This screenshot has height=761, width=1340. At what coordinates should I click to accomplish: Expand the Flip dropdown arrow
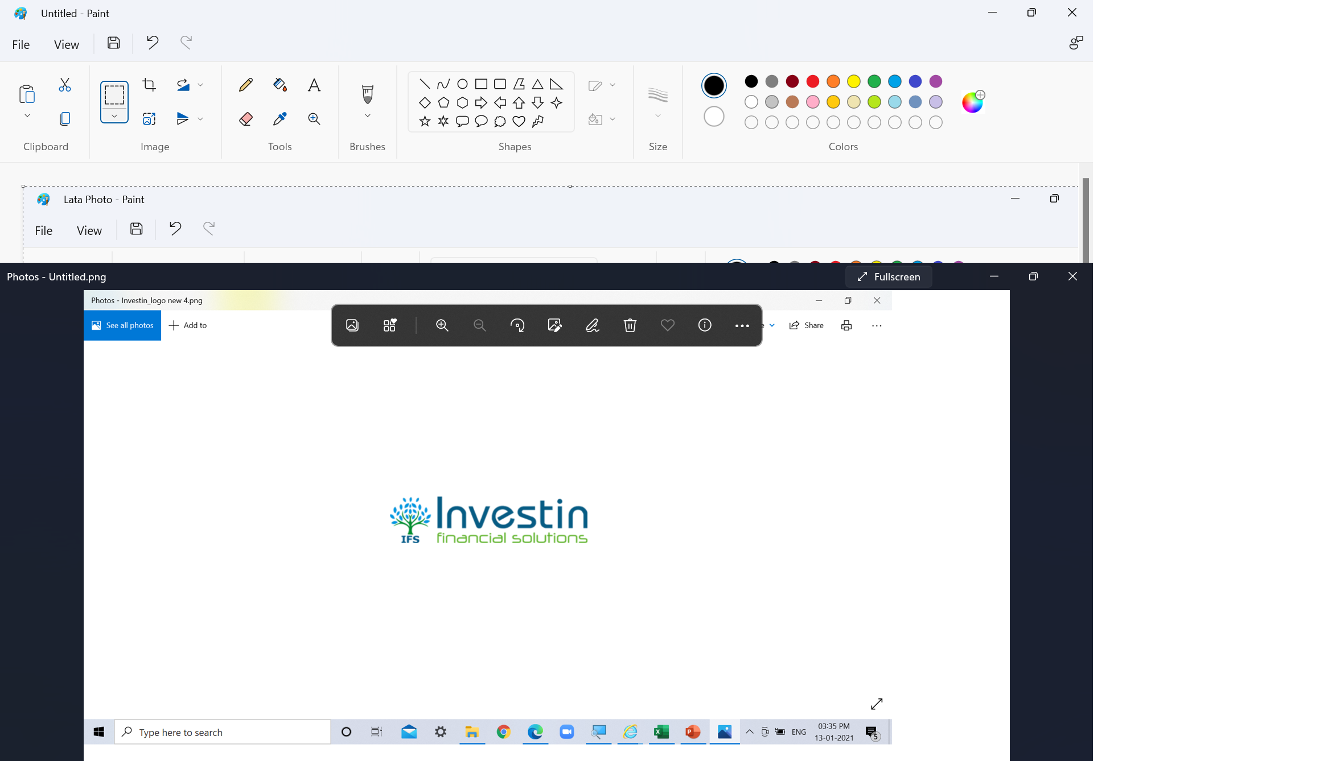pyautogui.click(x=200, y=119)
